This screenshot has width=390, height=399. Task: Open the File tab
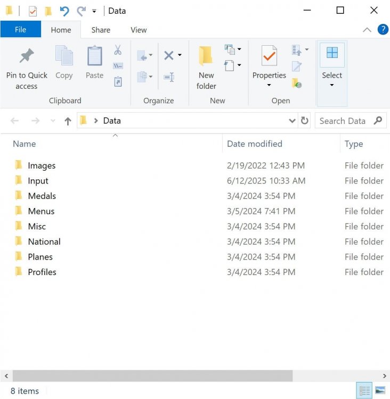point(20,29)
